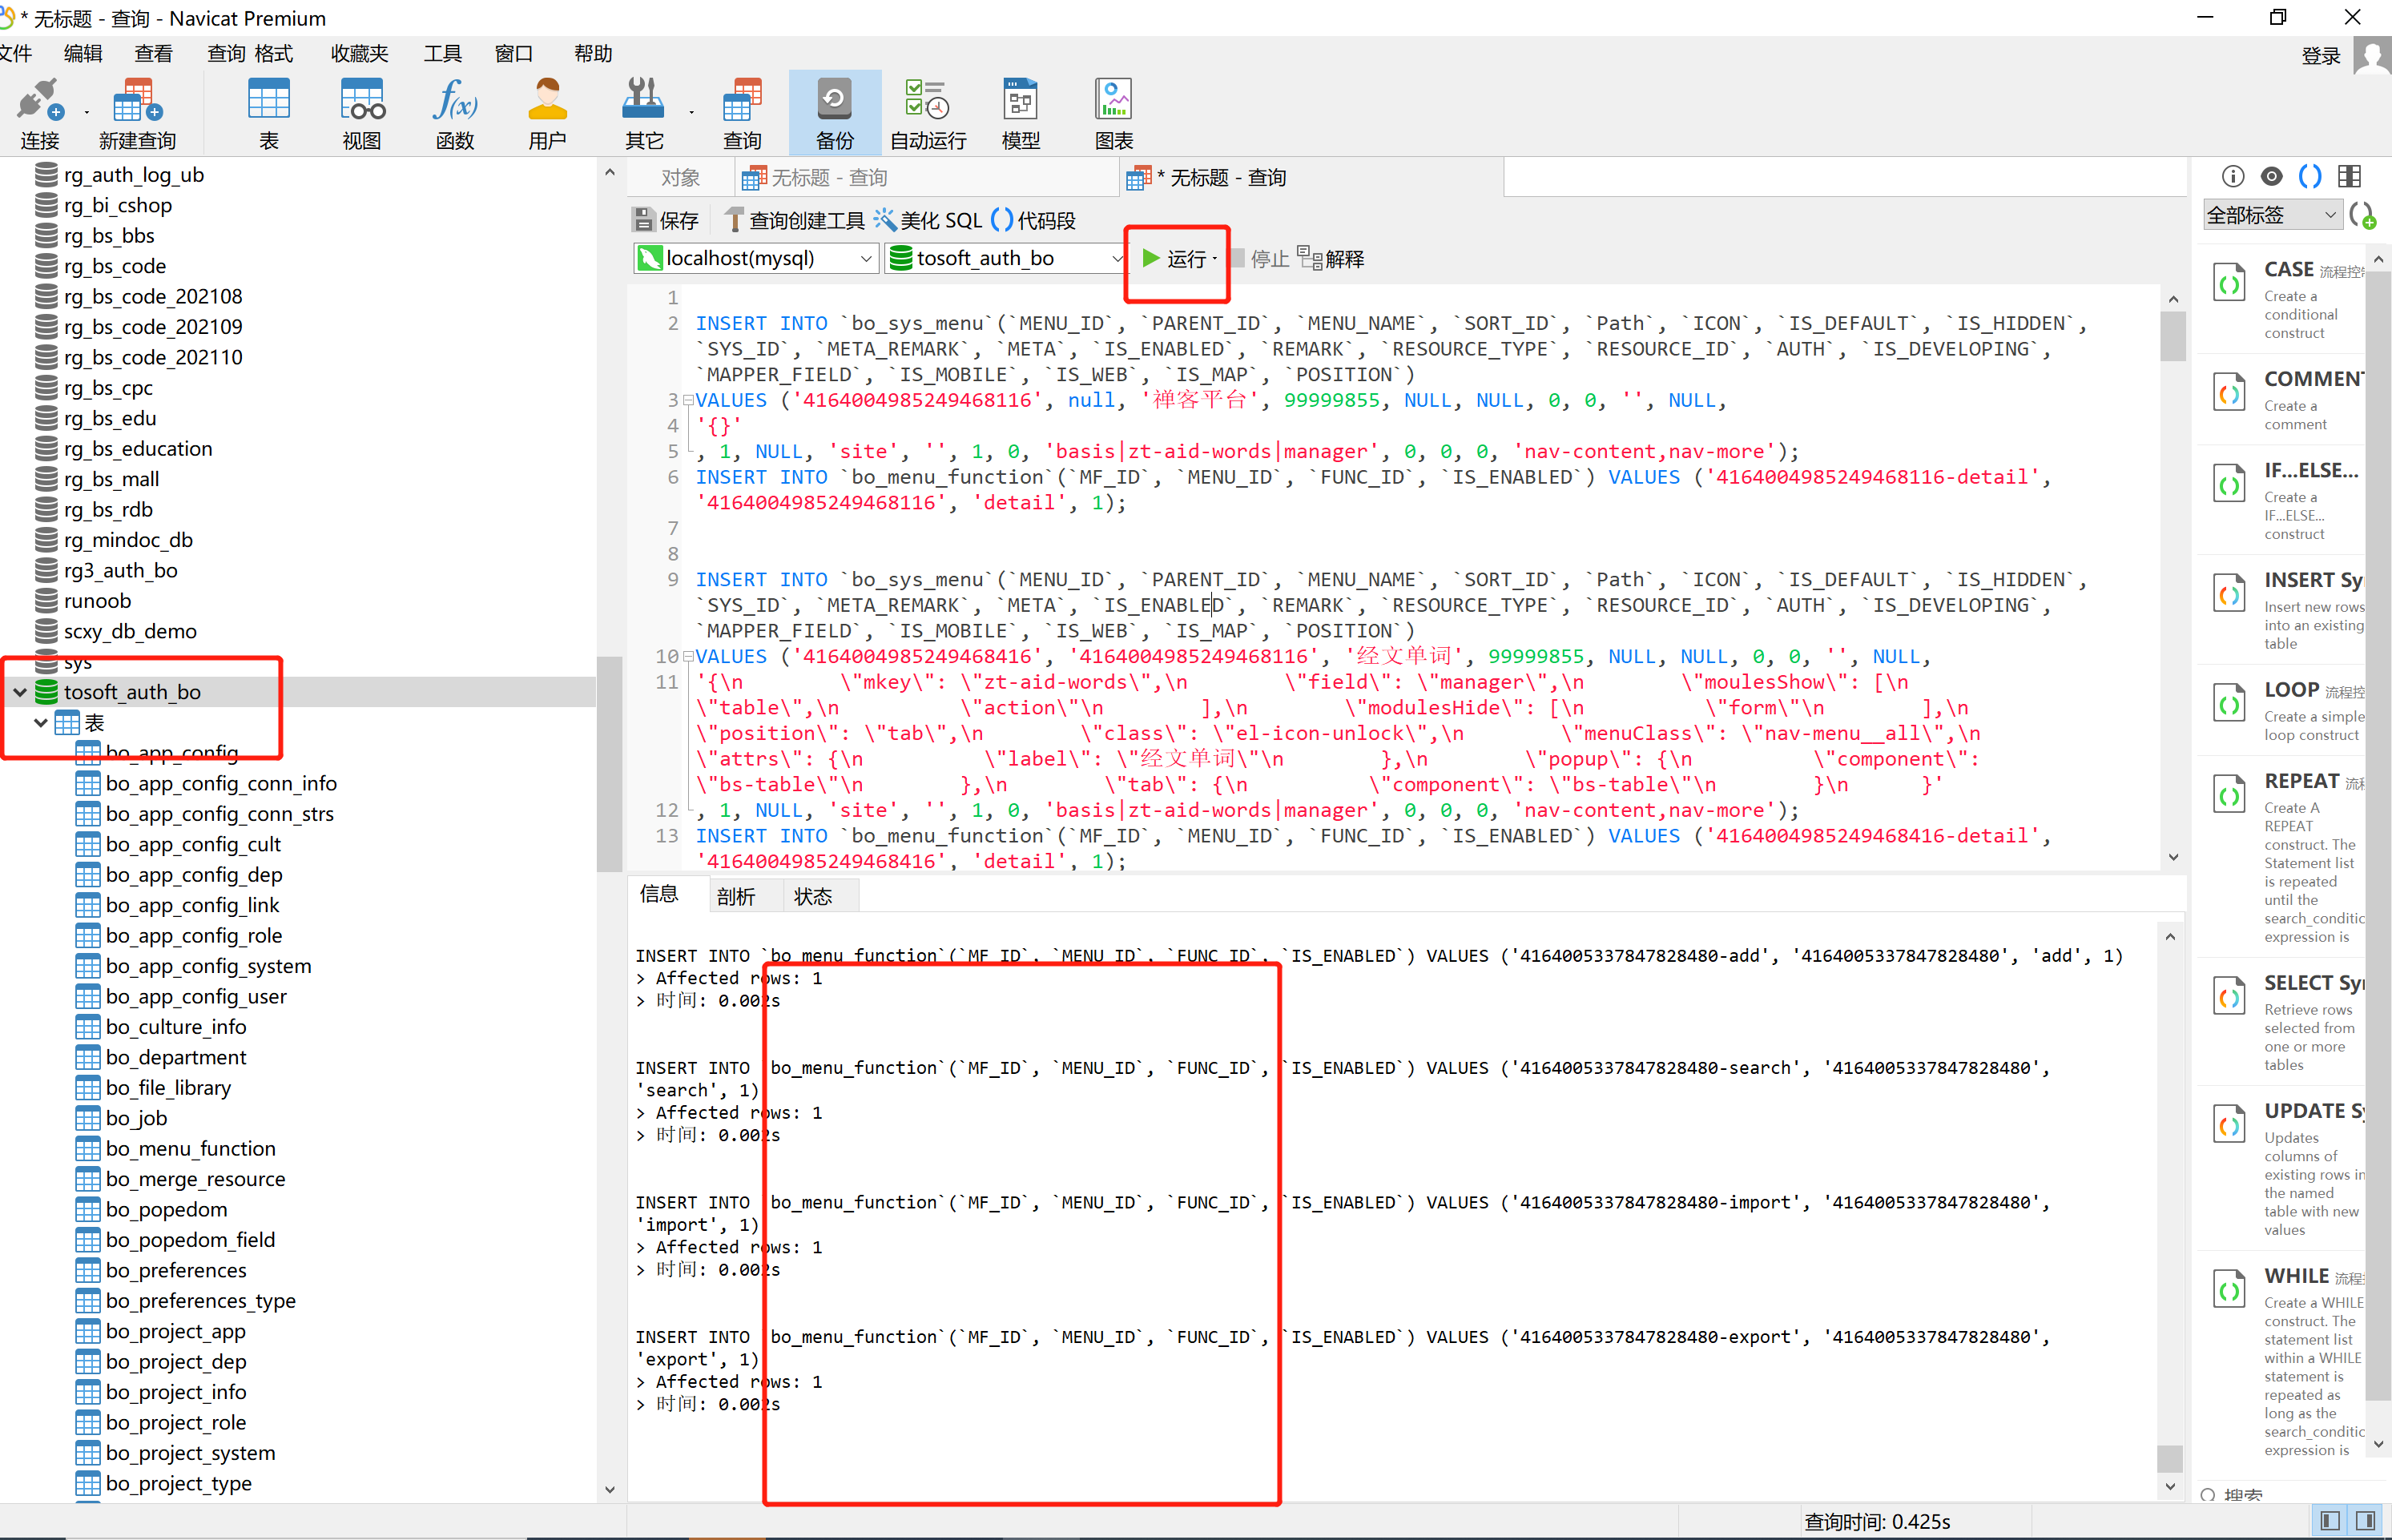Screen dimensions: 2392x1540
Task: Collapse the VALUES block on line 3
Action: coord(688,400)
